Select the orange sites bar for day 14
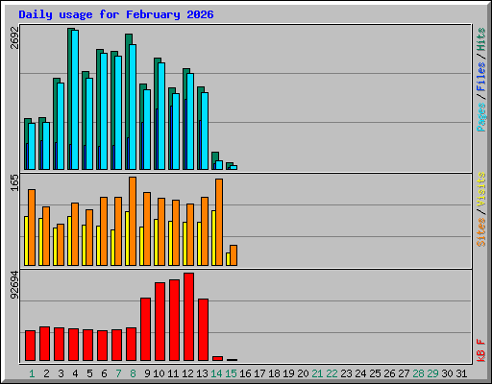This screenshot has width=492, height=384. tap(219, 222)
